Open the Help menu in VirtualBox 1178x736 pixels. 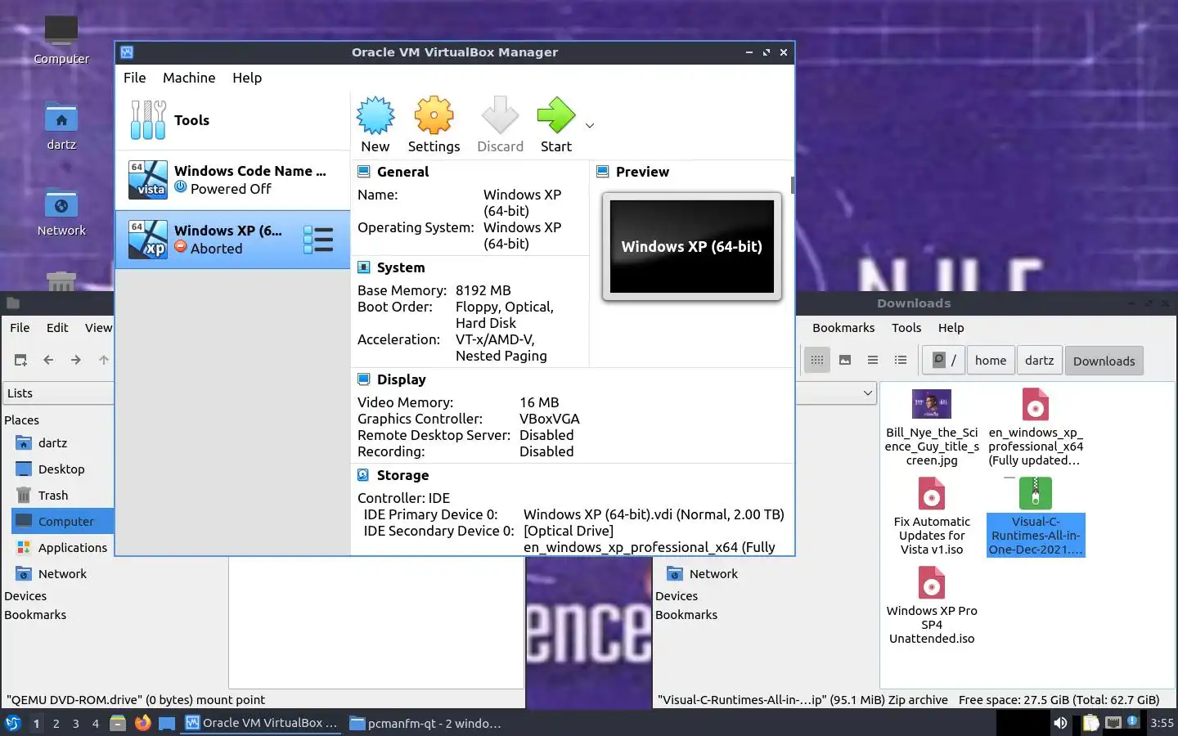(x=247, y=78)
